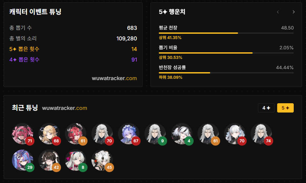The width and height of the screenshot is (306, 183).
Task: Click the silver-haired man avatar with 74
Action: pos(261,134)
